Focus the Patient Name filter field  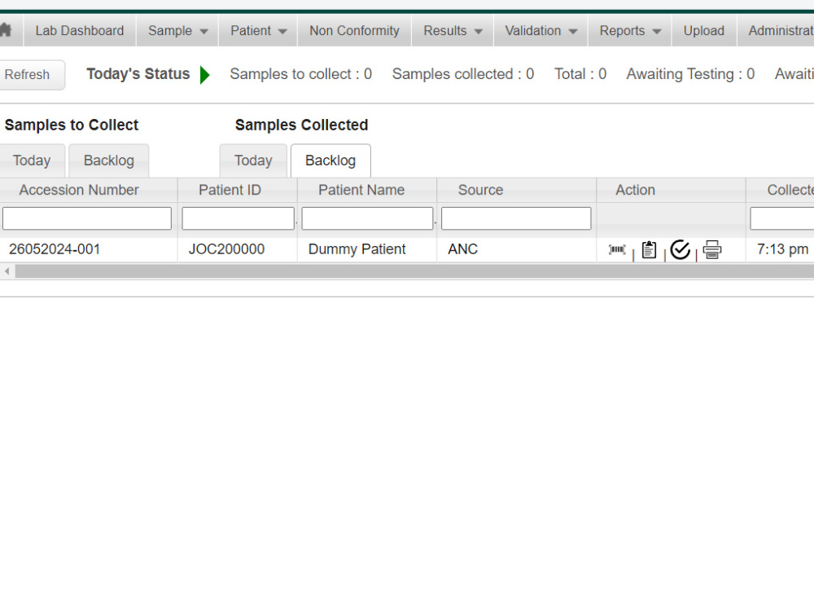(367, 218)
